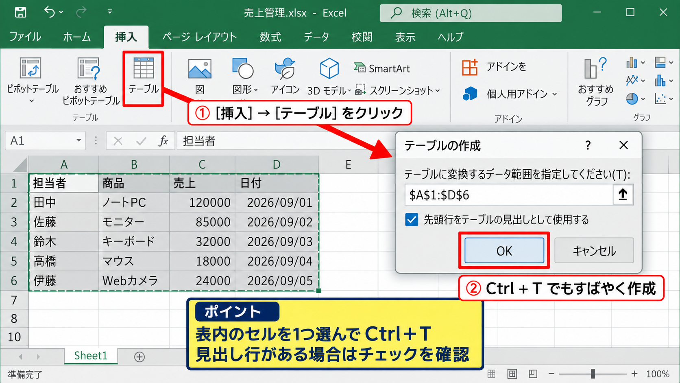This screenshot has height=383, width=680.
Task: Click the テーブル button in the ribbon
Action: coord(144,76)
